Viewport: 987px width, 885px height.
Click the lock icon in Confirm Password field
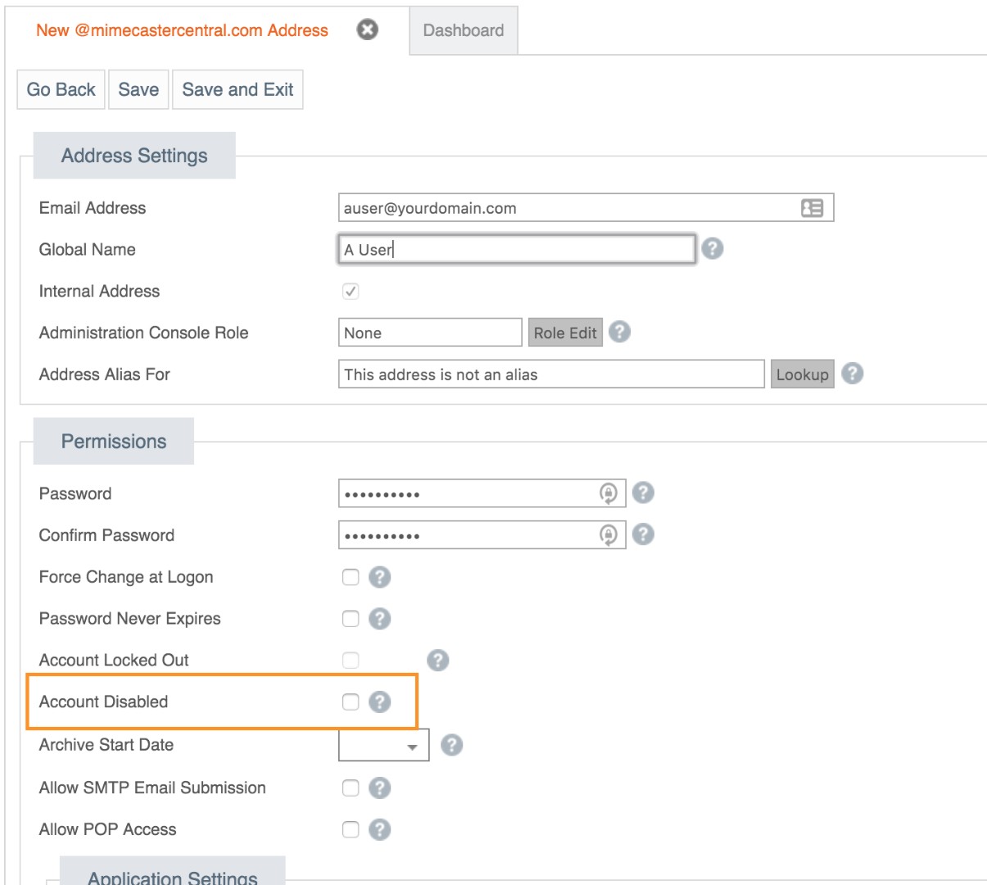click(x=608, y=534)
